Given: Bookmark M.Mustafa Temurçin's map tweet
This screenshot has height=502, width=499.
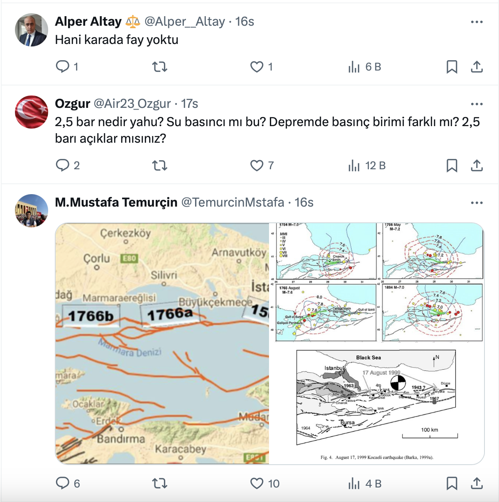Looking at the screenshot, I should [452, 483].
